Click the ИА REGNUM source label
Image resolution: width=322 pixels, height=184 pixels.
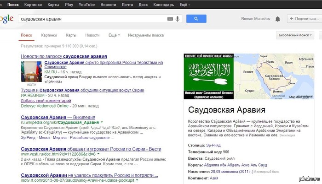[x=33, y=95]
